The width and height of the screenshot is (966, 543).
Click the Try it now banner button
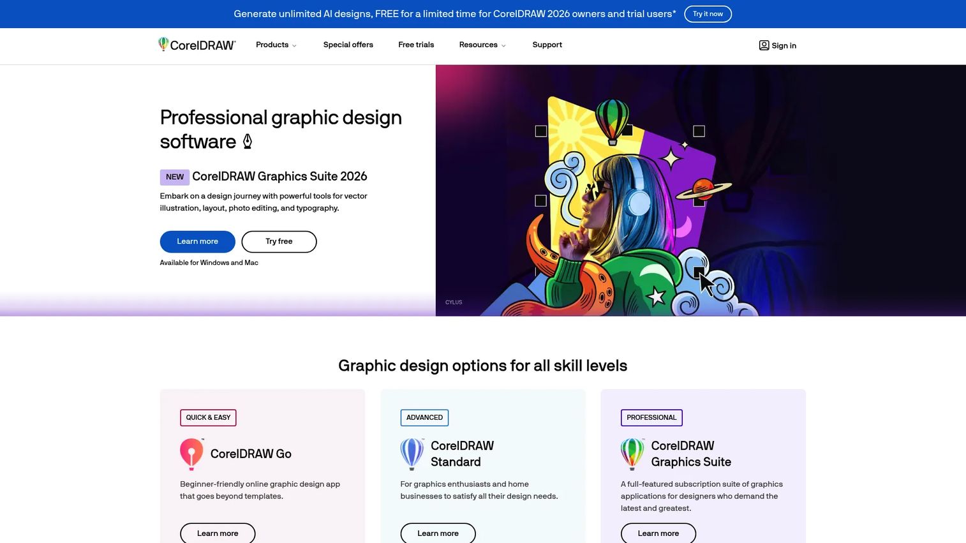708,14
